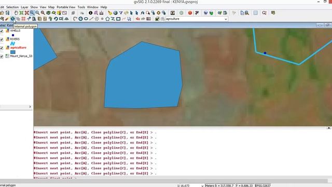Click the globe locator icon
Image resolution: width=332 pixels, height=187 pixels.
point(115,13)
